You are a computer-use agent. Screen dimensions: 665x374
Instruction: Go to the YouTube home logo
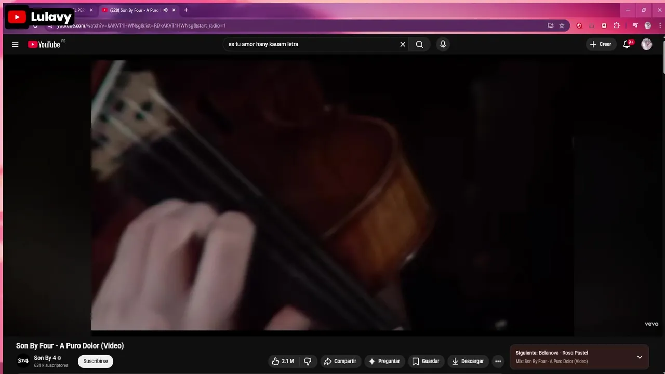(44, 44)
